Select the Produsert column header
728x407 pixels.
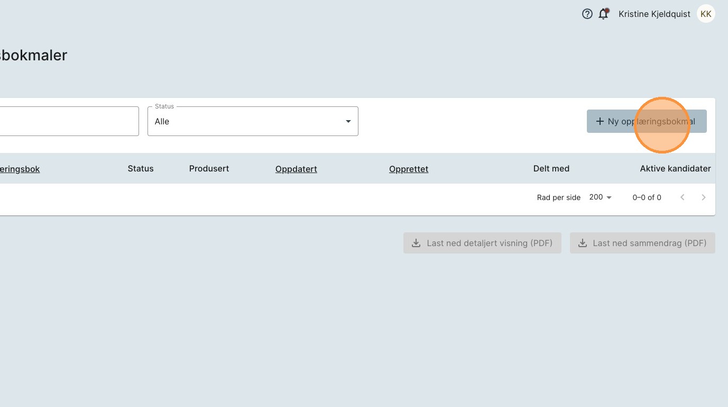click(x=209, y=168)
